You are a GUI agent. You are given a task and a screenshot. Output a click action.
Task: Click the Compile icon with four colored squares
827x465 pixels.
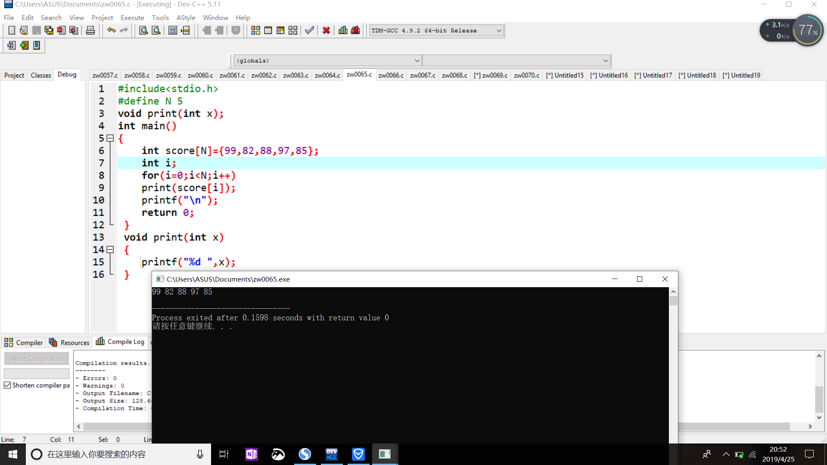(255, 30)
